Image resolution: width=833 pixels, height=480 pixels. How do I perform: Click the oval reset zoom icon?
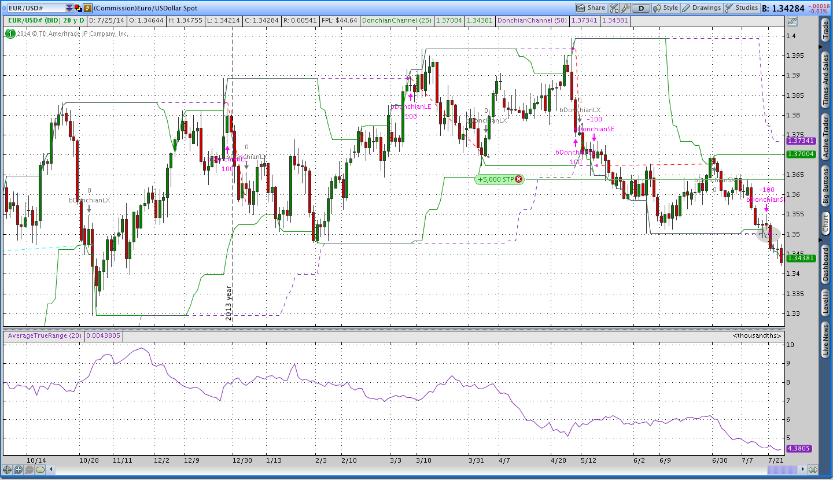(x=40, y=470)
